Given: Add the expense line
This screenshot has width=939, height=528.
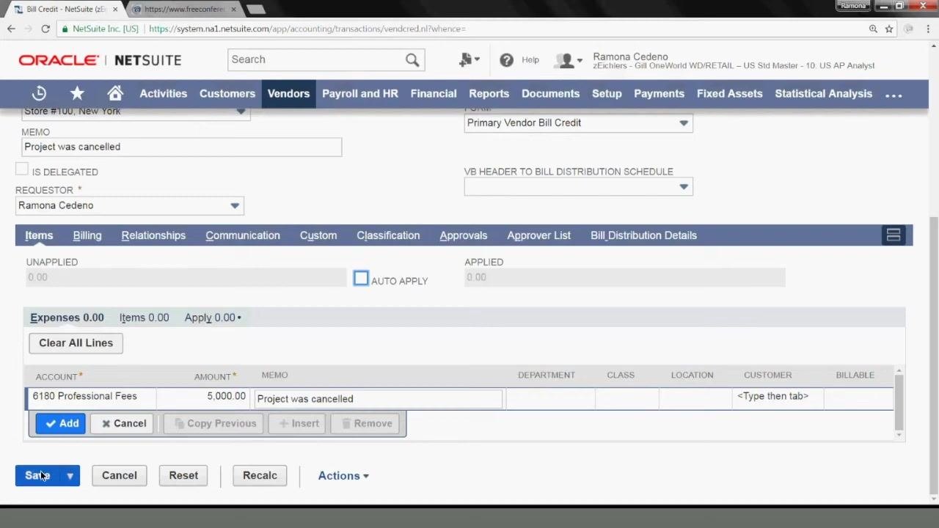Looking at the screenshot, I should tap(61, 423).
